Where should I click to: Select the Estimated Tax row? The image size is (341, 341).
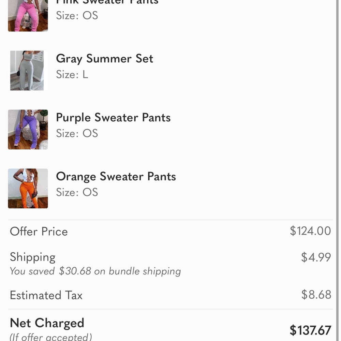coord(46,295)
